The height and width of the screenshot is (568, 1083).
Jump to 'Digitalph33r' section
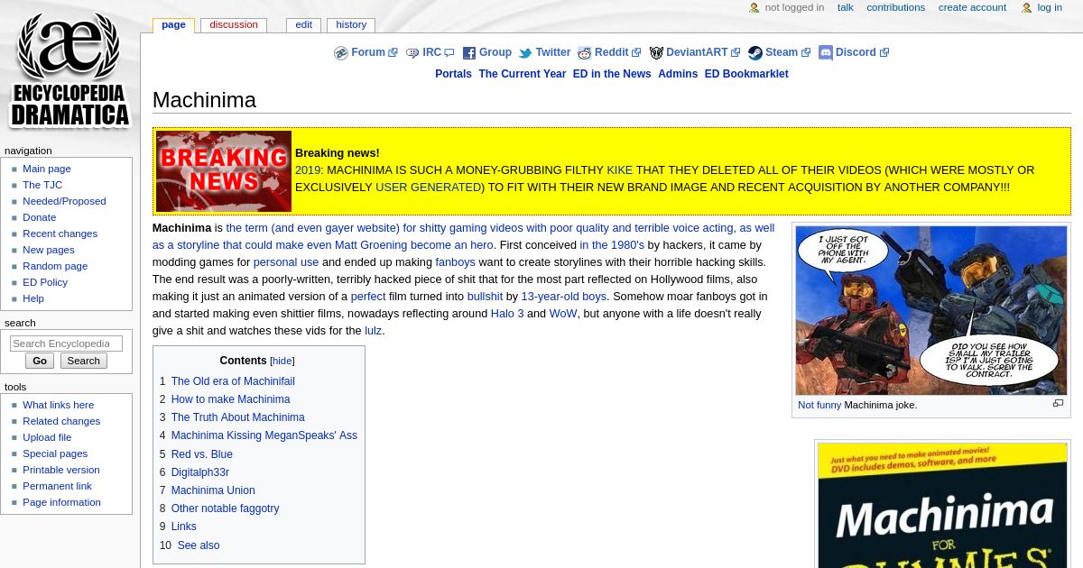pos(200,472)
